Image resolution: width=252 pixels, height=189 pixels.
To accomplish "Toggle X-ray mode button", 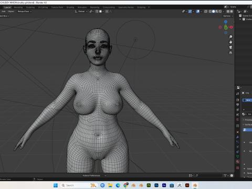I will click(x=206, y=12).
